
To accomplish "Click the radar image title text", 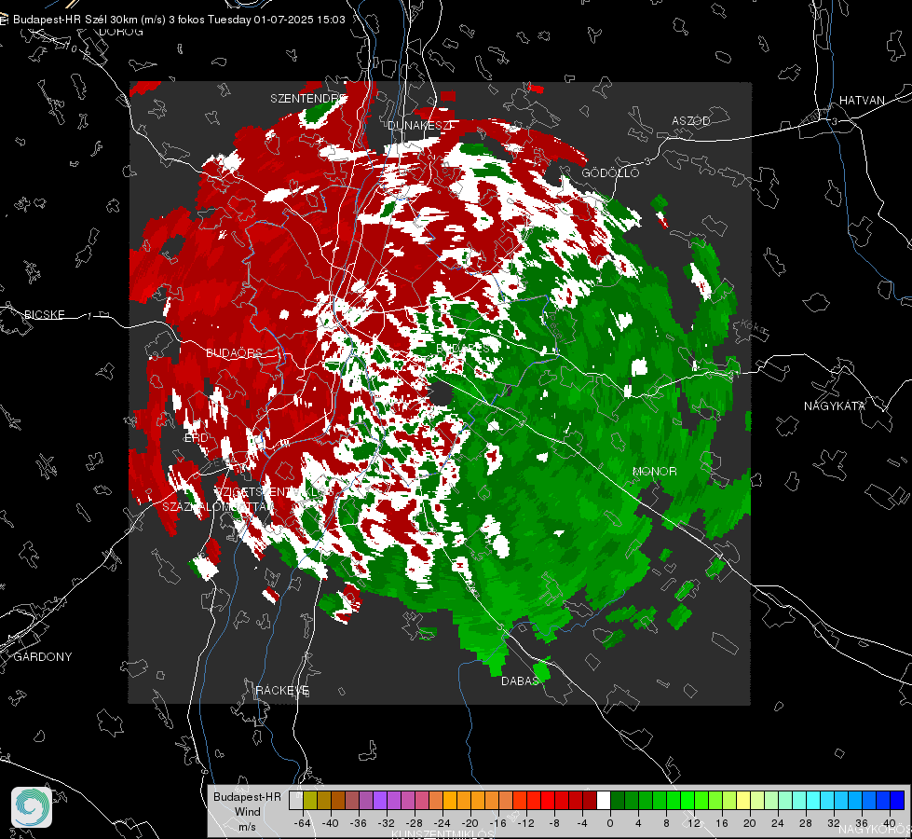I will point(179,20).
